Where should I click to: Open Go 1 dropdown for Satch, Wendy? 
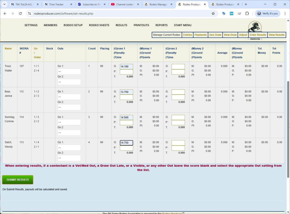69,147
